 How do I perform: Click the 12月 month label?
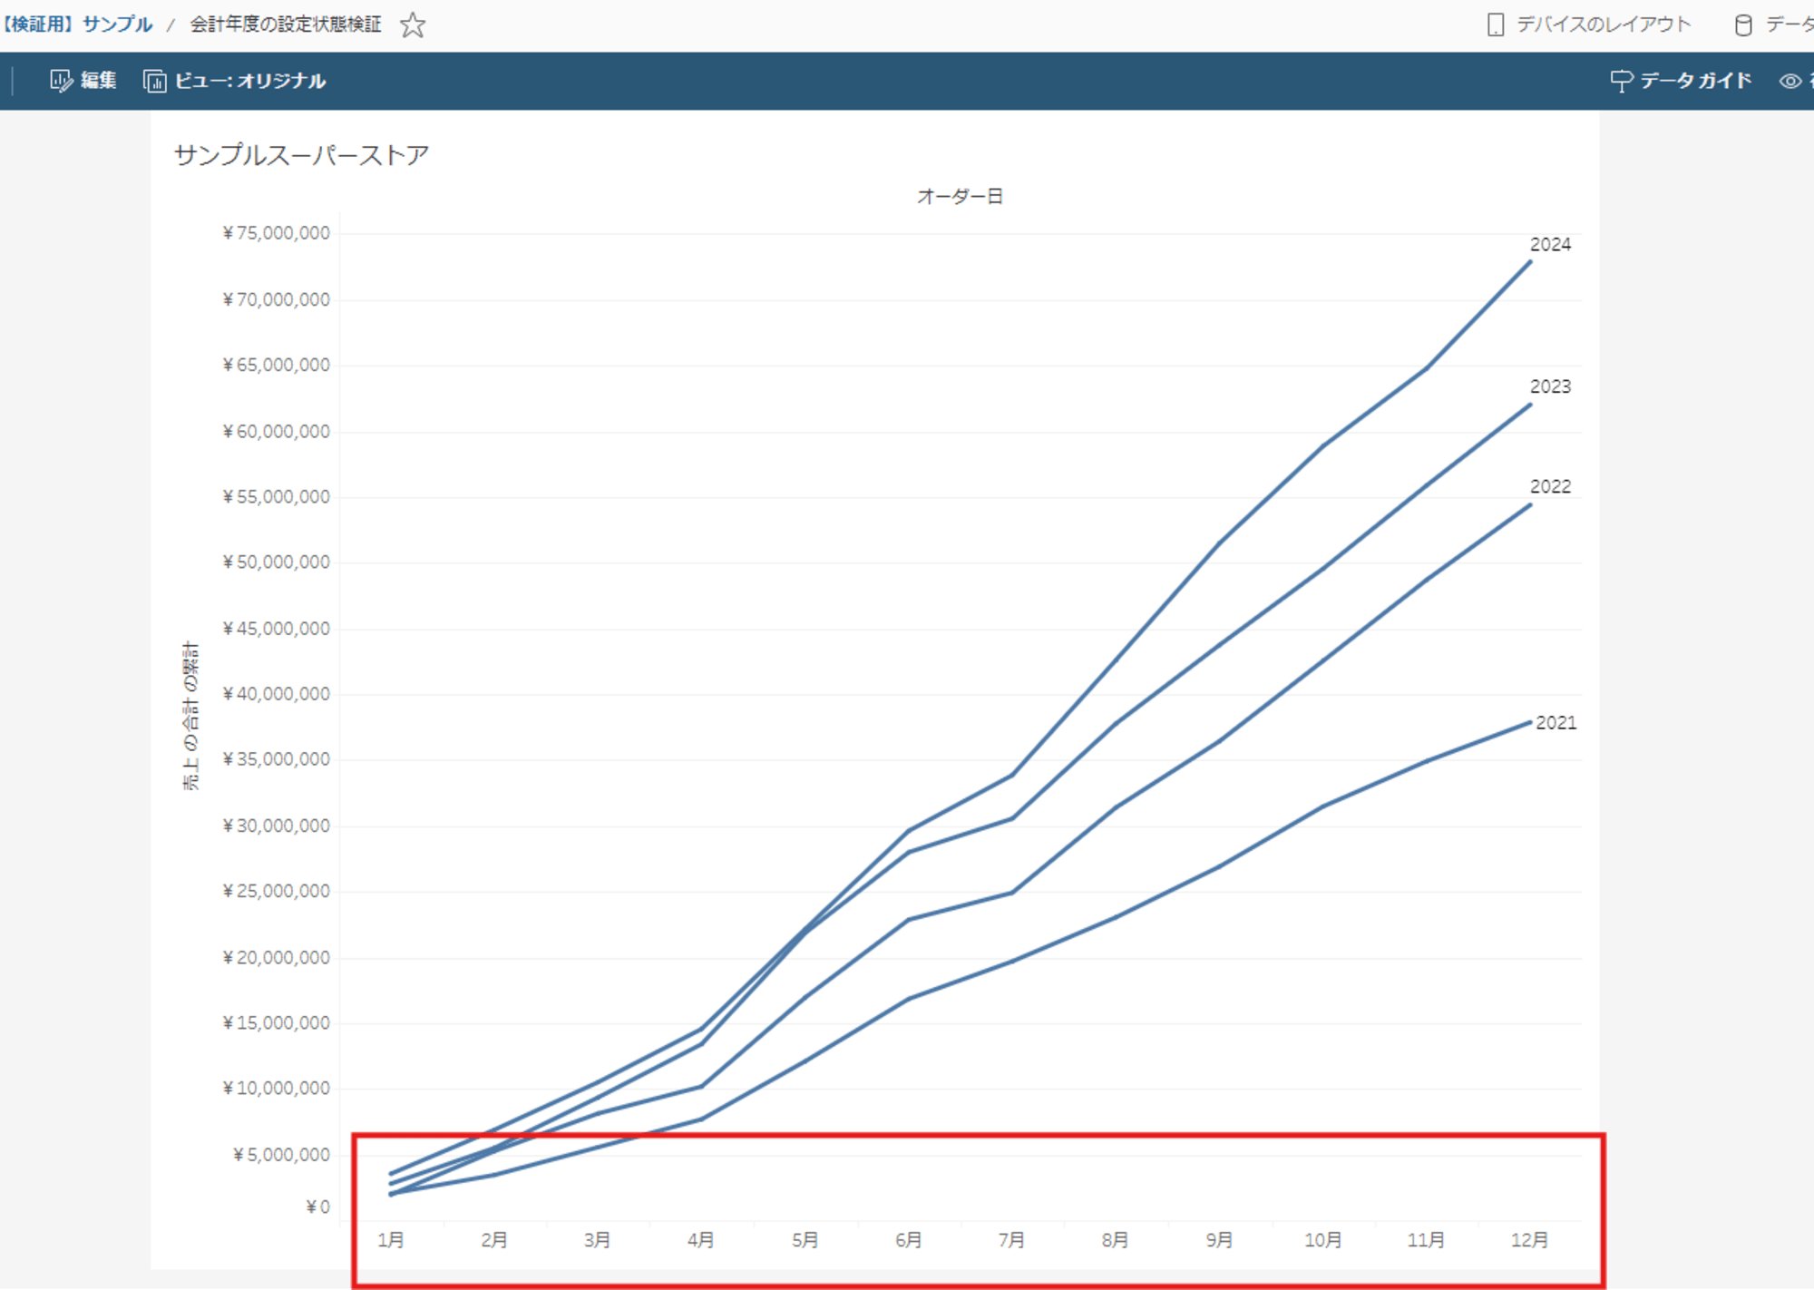pos(1530,1240)
